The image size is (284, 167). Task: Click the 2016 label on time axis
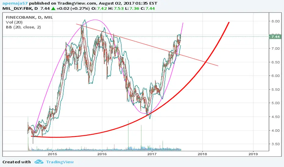click(x=102, y=154)
